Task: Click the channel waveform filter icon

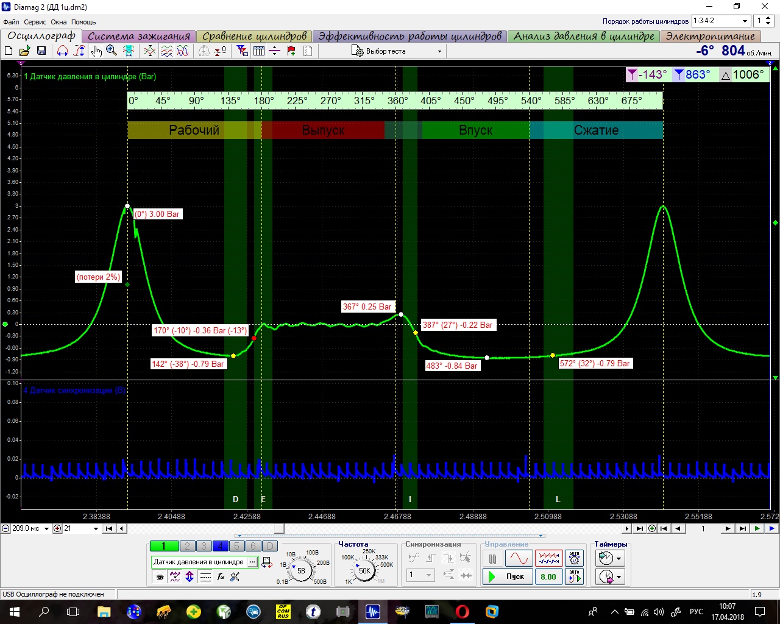Action: point(175,576)
